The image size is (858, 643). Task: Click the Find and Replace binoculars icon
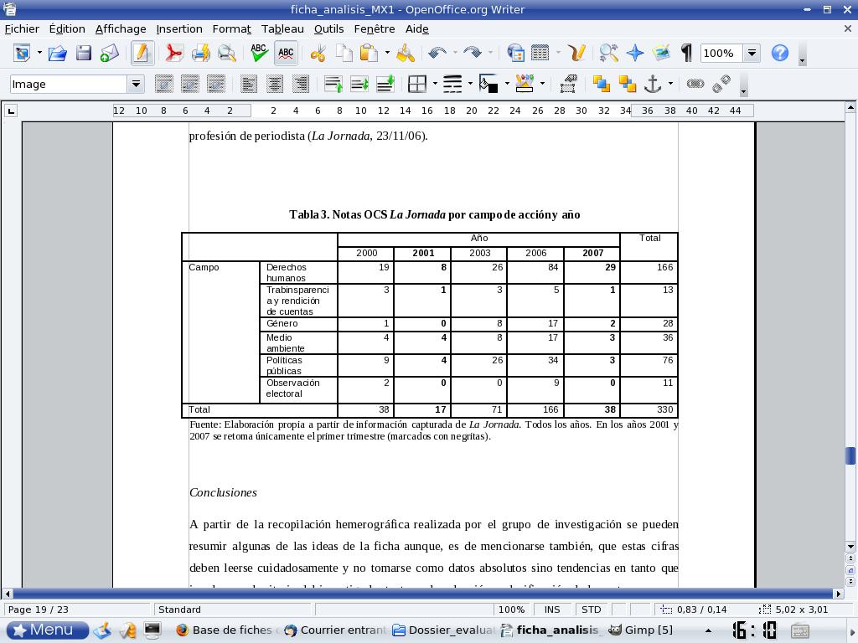(609, 54)
